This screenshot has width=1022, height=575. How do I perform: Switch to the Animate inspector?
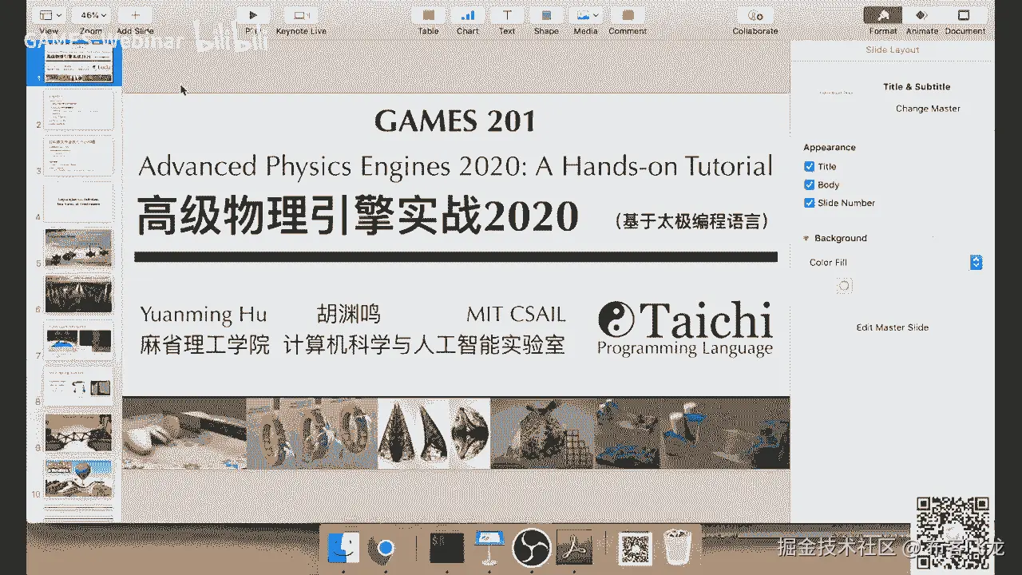921,15
